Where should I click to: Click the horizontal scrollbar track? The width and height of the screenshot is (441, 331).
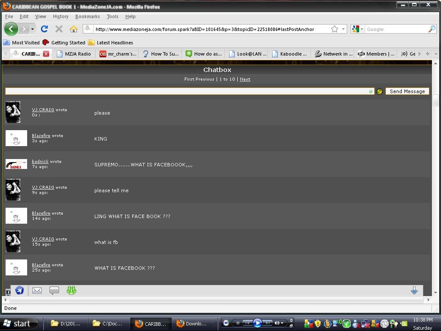coord(217,300)
